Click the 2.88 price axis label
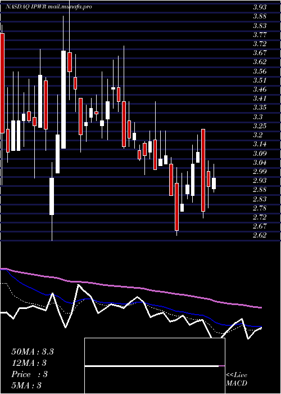Image resolution: width=281 pixels, height=394 pixels. (260, 190)
